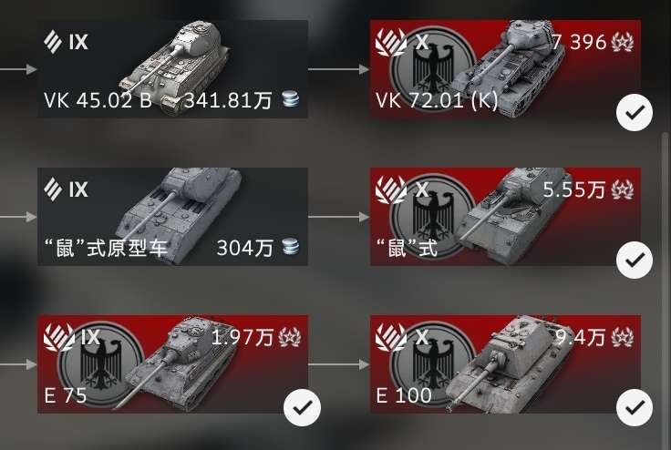The image size is (671, 450).
Task: Select the E 75 tank card
Action: (172, 364)
